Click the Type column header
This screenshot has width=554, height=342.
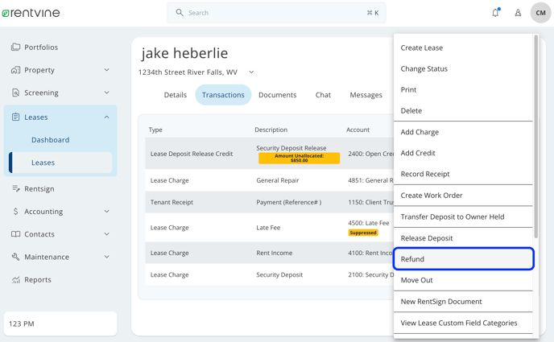click(x=155, y=130)
